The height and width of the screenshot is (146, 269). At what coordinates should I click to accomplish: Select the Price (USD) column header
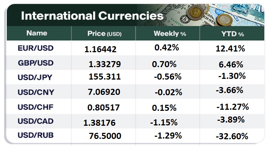[x=104, y=34]
